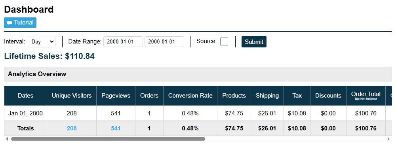The height and width of the screenshot is (145, 396).
Task: Click 208 in the Jan 01 row
Action: point(72,113)
